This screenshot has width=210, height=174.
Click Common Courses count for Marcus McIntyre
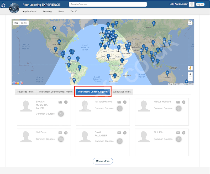(x=178, y=109)
